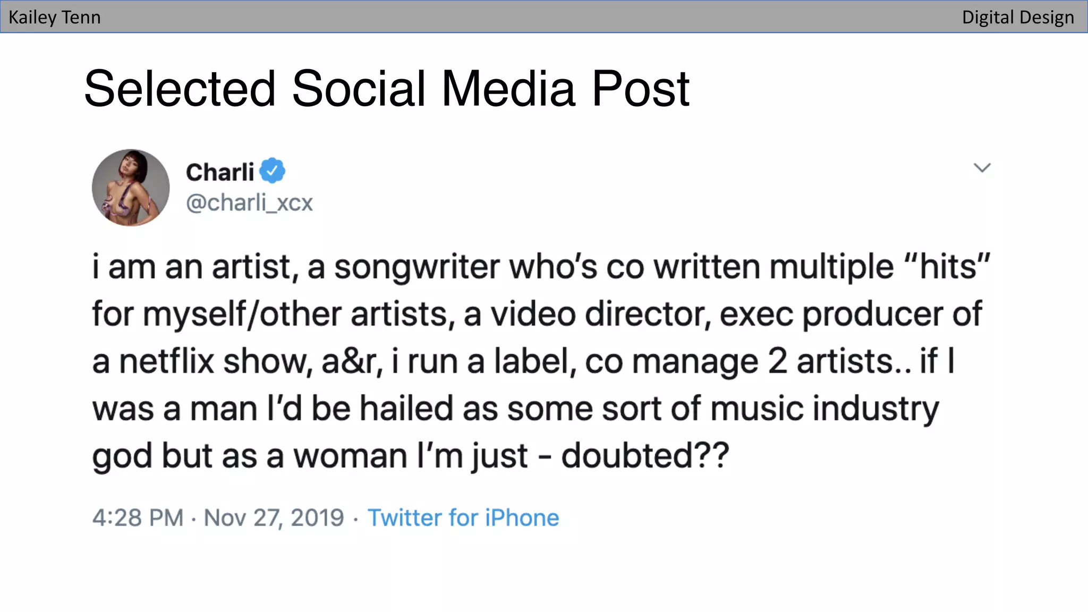Expand the tweet options chevron

pyautogui.click(x=982, y=168)
